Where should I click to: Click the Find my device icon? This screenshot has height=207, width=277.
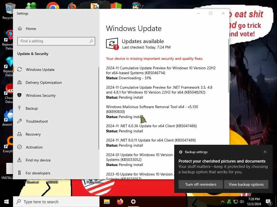[19, 160]
